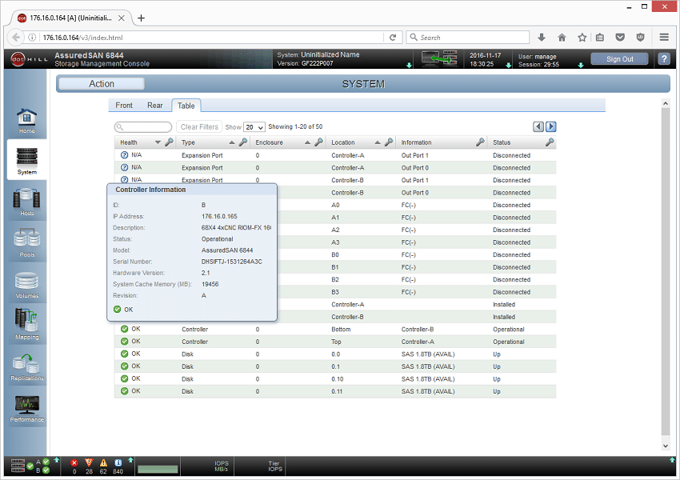Expand the system info panel arrow
Screen dimensions: 680x480
click(409, 65)
